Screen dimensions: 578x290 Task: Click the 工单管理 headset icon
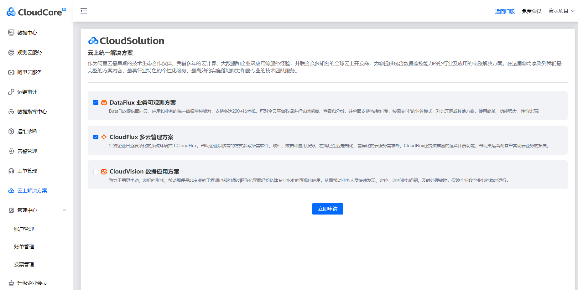pos(11,171)
